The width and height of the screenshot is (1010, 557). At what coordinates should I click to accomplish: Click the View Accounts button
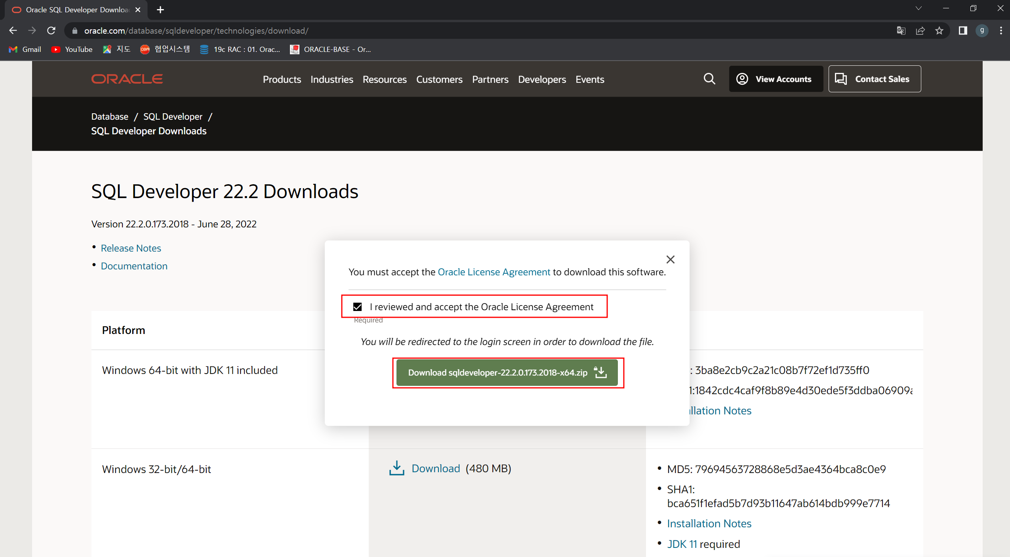776,79
